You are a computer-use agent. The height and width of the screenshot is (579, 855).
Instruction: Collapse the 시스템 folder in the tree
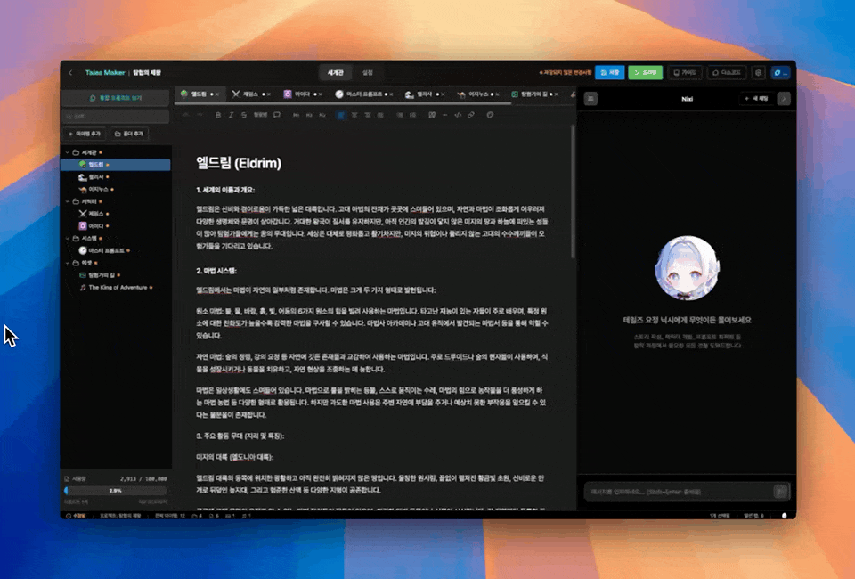click(x=67, y=239)
